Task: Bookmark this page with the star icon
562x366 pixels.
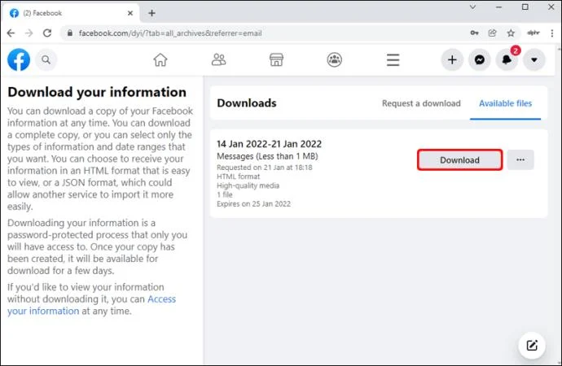Action: click(x=511, y=33)
